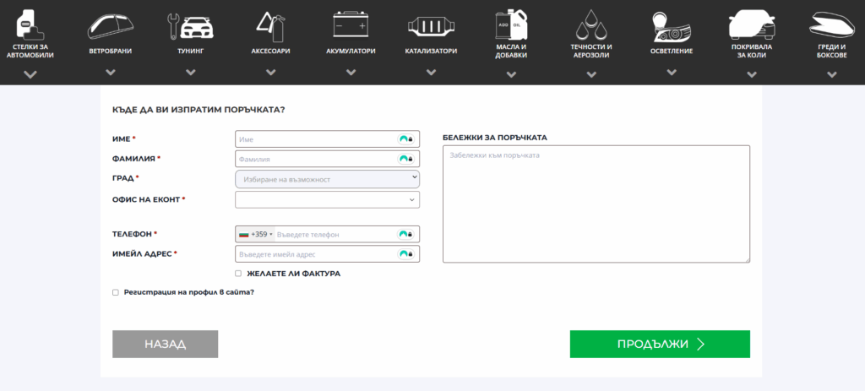Expand the ОФИС НА ЕКОНТ dropdown
This screenshot has width=865, height=391.
(x=327, y=199)
